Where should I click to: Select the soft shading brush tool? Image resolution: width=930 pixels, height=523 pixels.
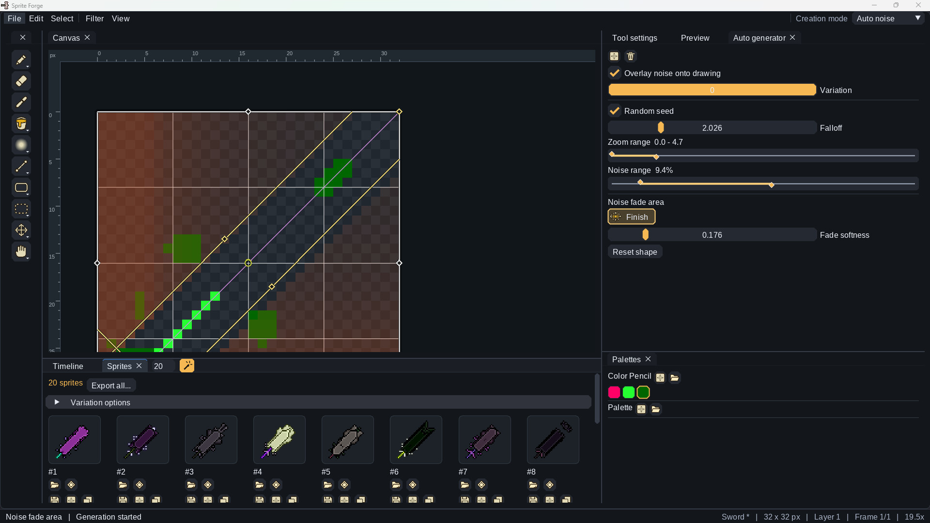pyautogui.click(x=21, y=145)
